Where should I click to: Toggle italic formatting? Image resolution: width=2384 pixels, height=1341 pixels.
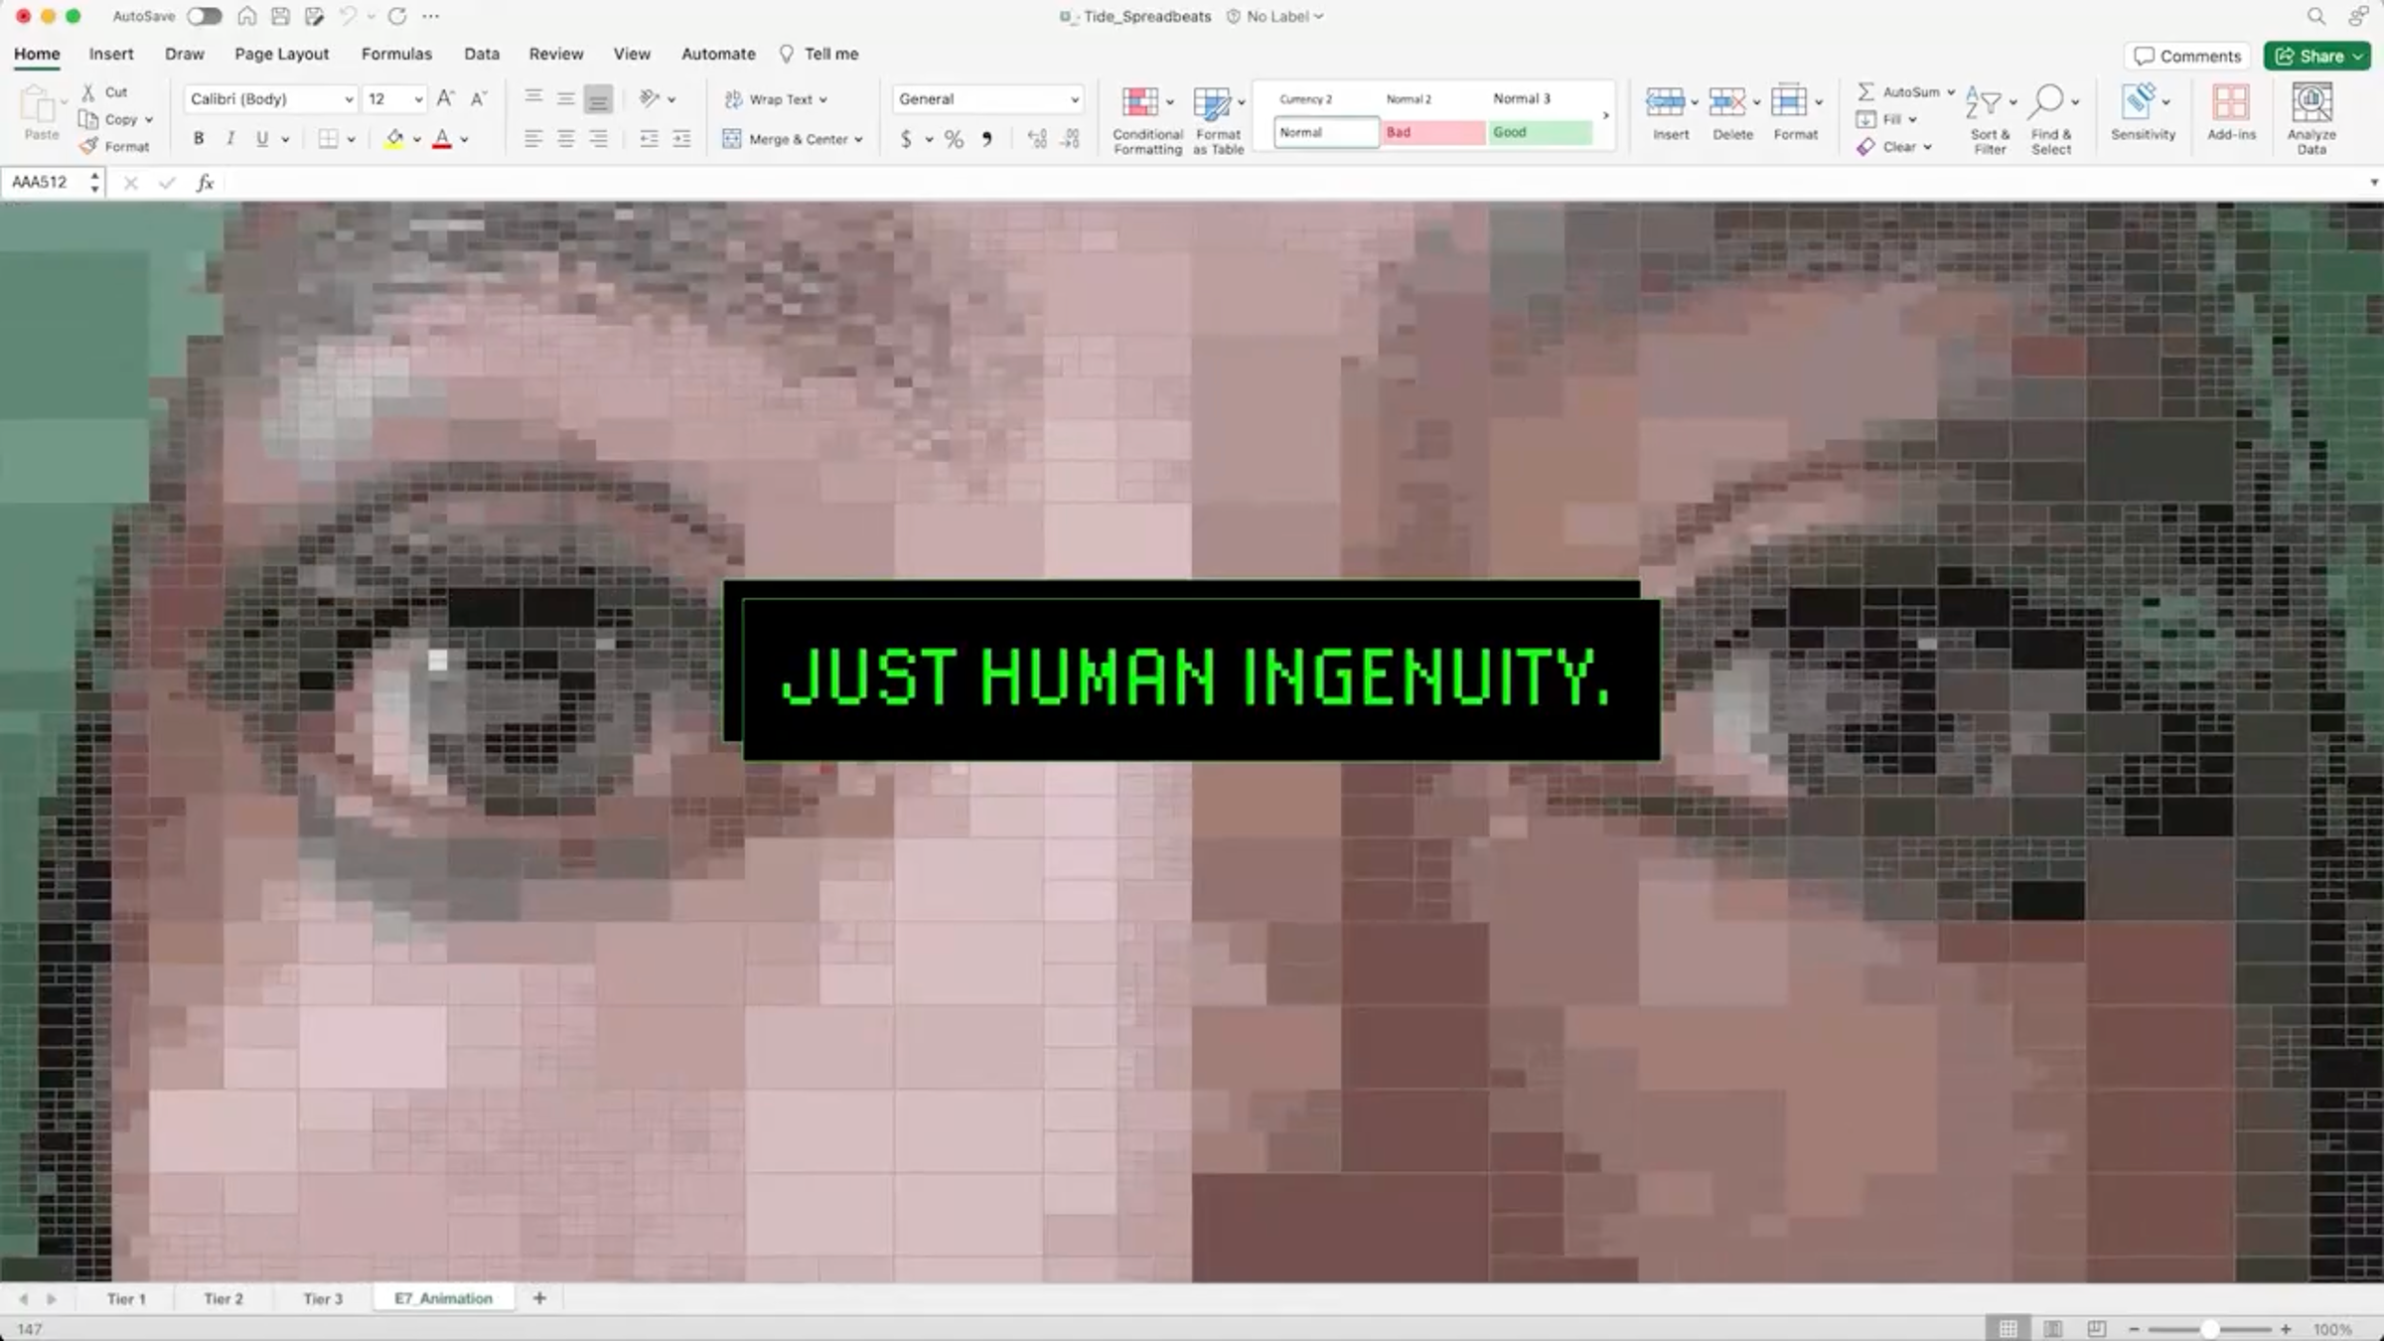[x=230, y=139]
